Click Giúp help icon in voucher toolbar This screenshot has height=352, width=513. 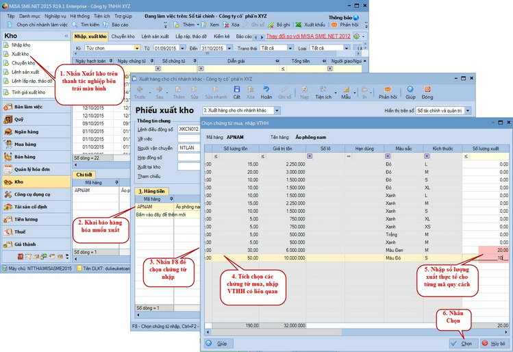(x=410, y=92)
